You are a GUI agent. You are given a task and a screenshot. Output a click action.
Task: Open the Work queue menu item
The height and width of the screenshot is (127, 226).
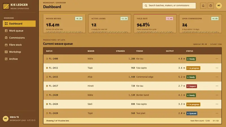click(19, 31)
